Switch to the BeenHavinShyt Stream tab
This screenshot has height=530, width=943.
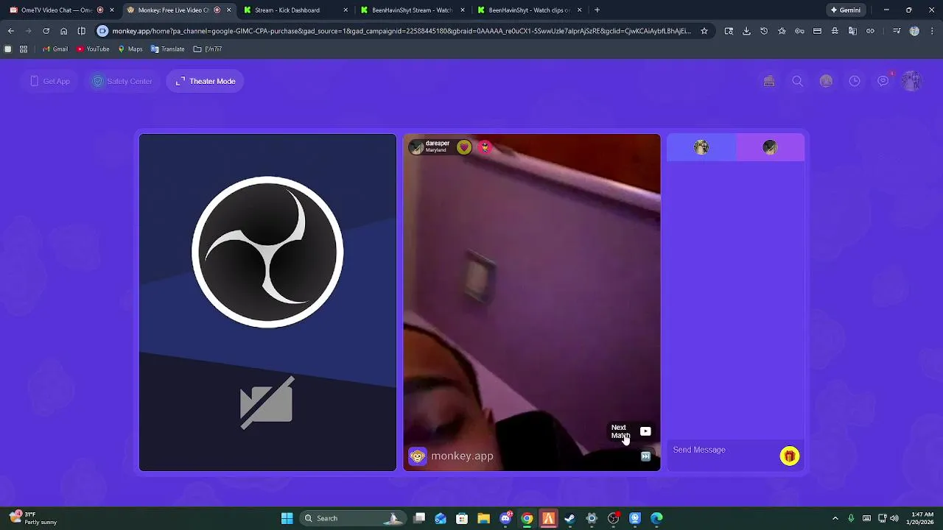tap(412, 10)
